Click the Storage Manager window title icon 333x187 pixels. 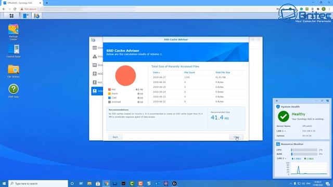pyautogui.click(x=93, y=40)
